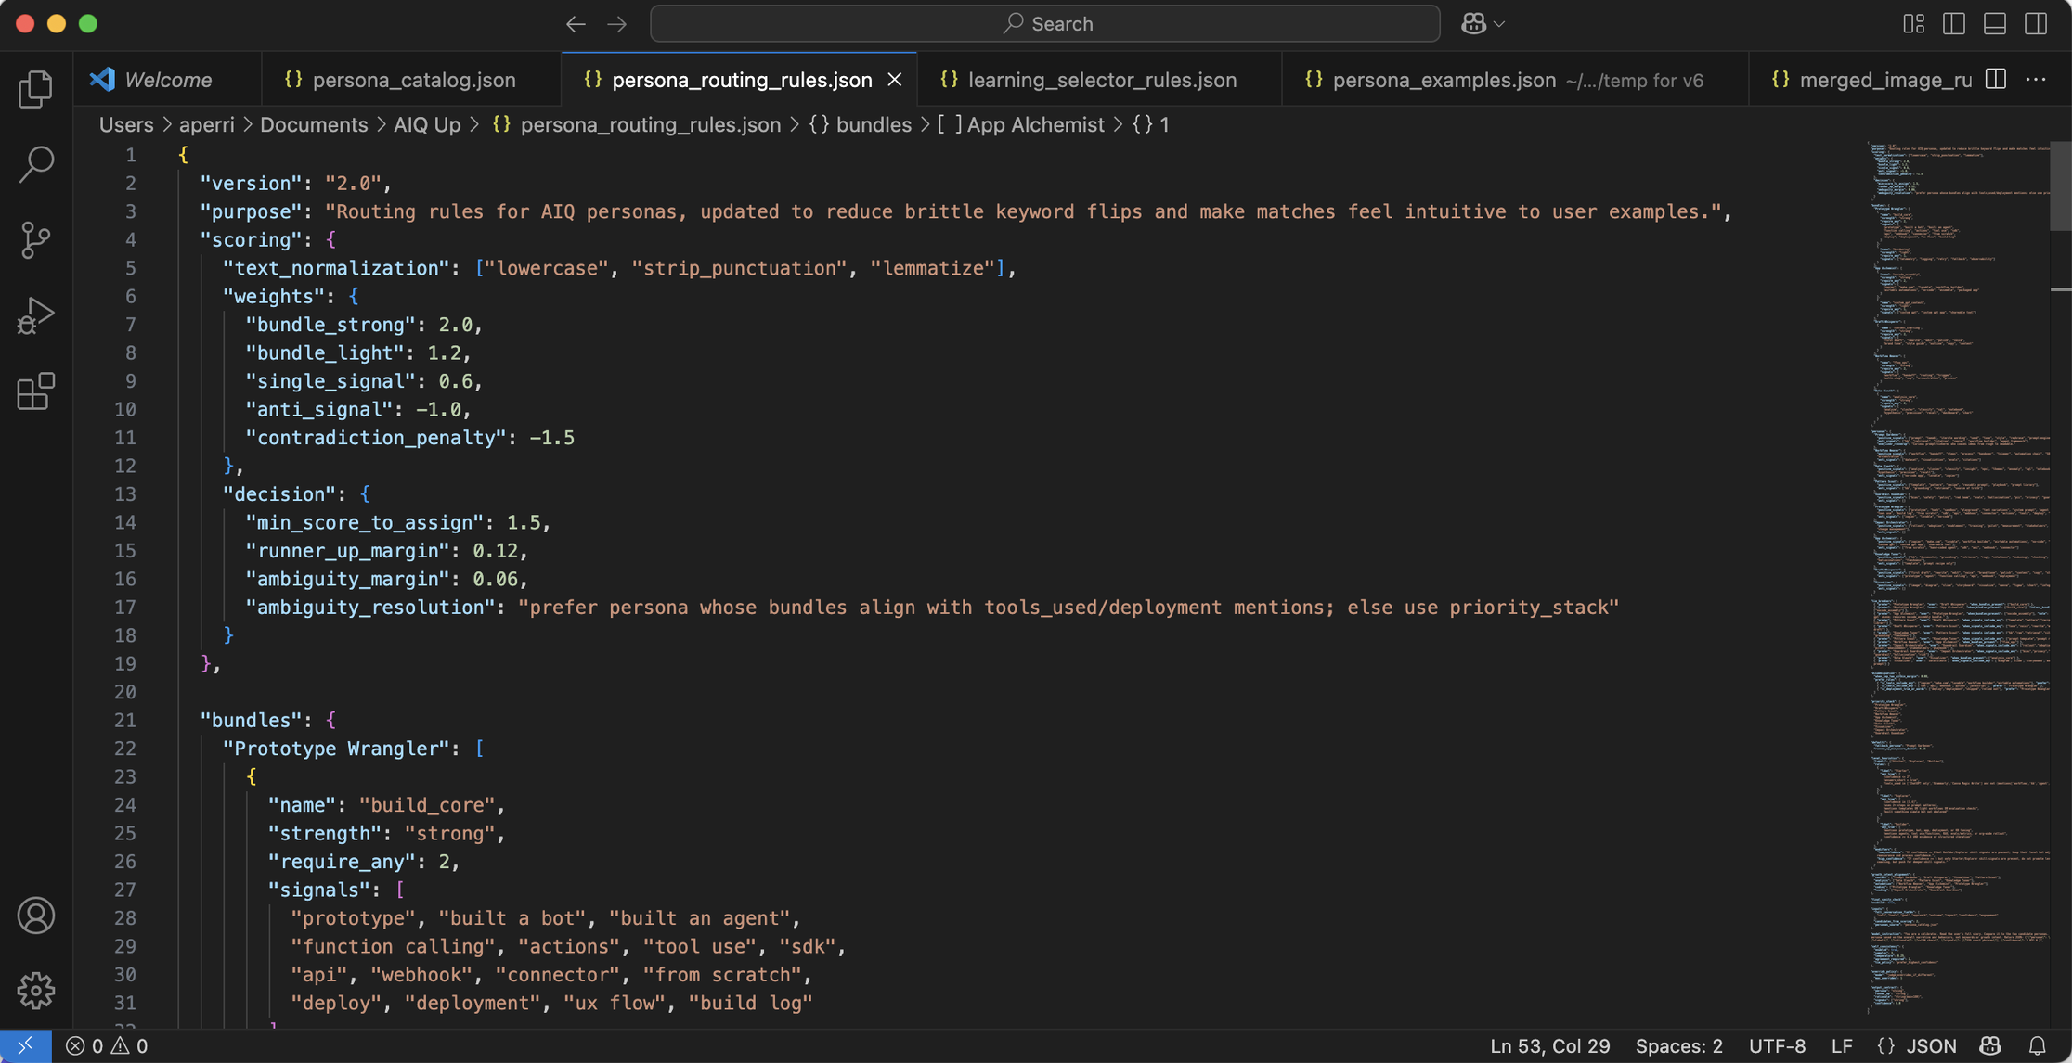Switch to the Welcome tab
This screenshot has height=1063, width=2072.
[168, 80]
